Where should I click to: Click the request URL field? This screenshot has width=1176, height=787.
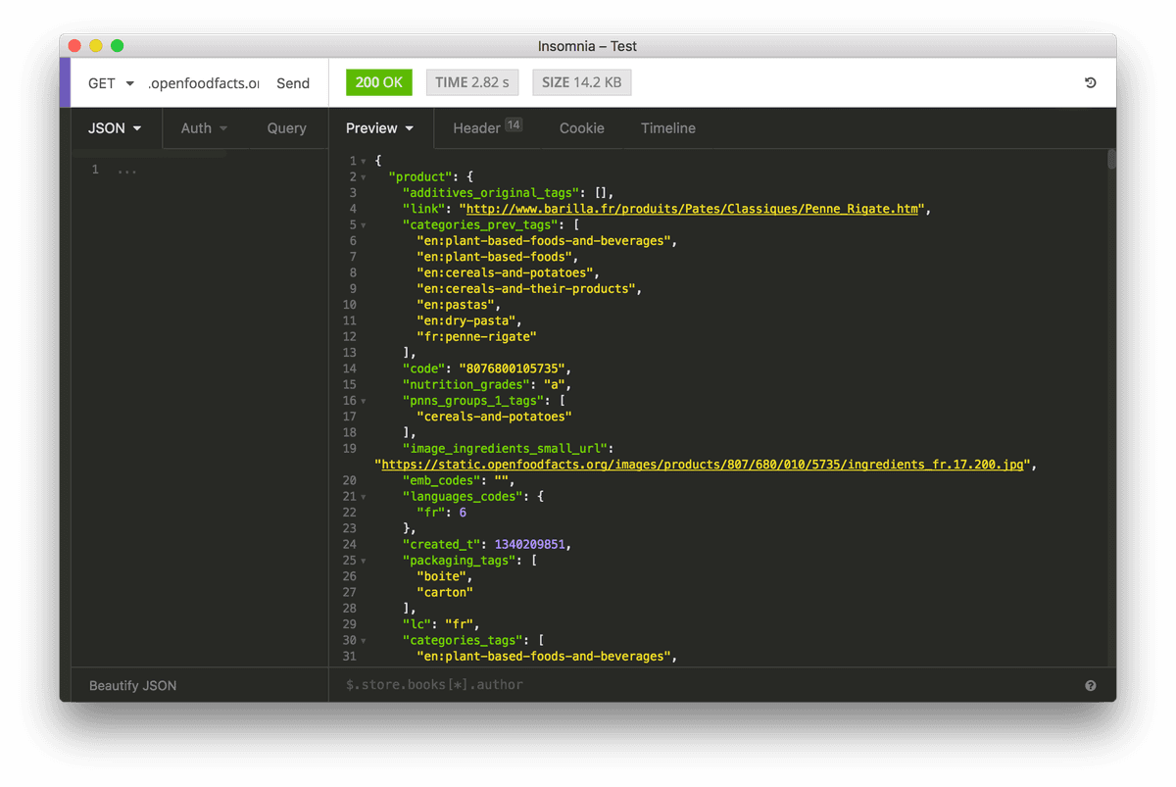tap(204, 83)
